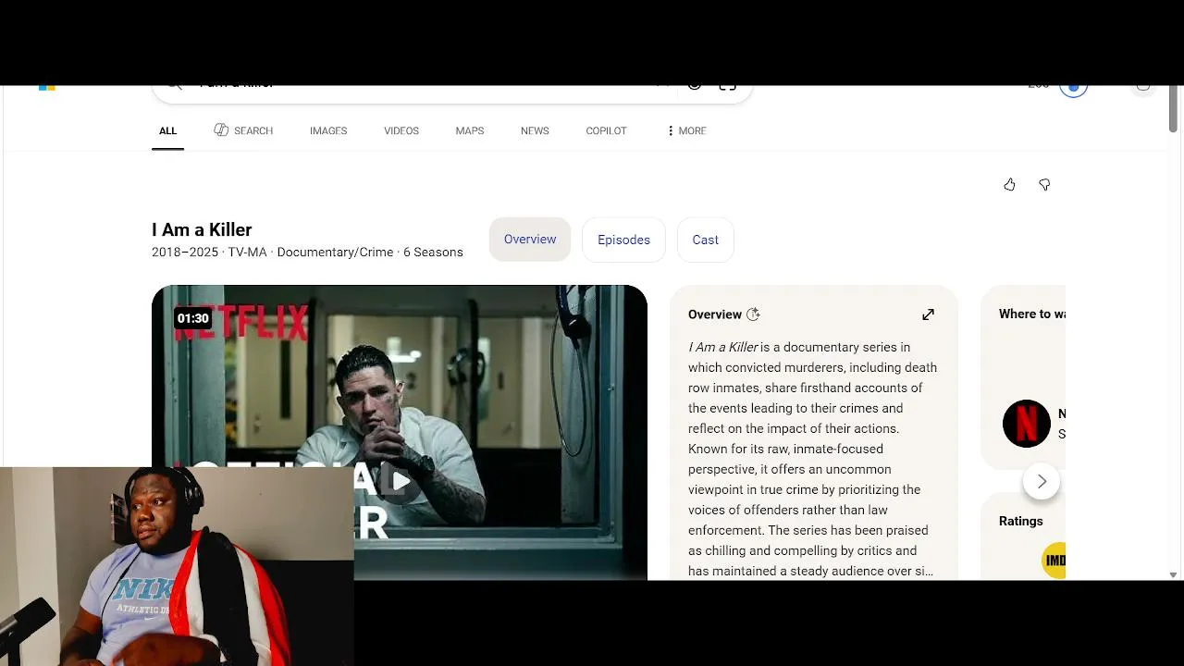Show the Episodes list
This screenshot has width=1184, height=666.
(623, 240)
